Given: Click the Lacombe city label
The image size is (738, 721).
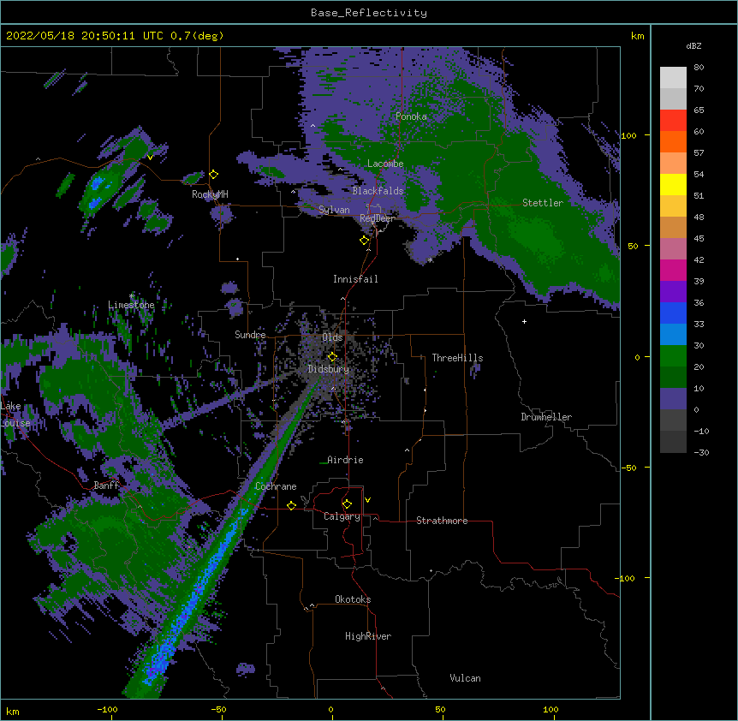Looking at the screenshot, I should (x=385, y=164).
